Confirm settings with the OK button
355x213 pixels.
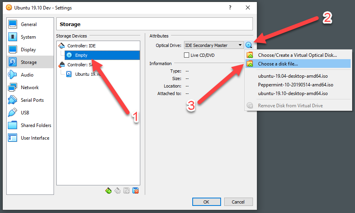pos(206,202)
